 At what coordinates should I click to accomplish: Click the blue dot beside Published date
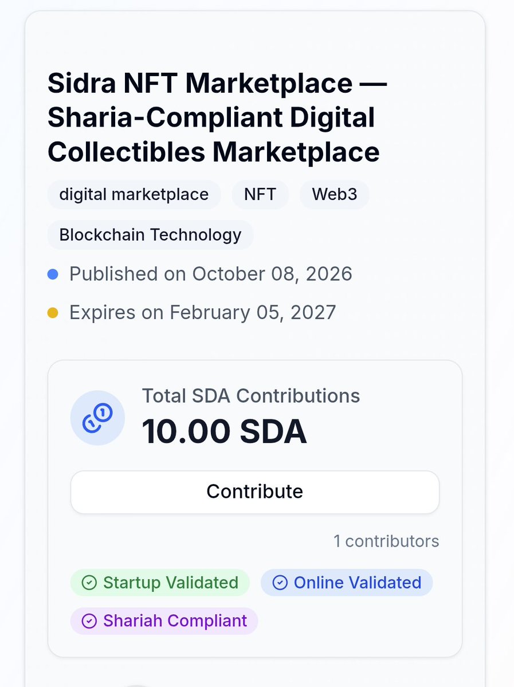pyautogui.click(x=53, y=274)
